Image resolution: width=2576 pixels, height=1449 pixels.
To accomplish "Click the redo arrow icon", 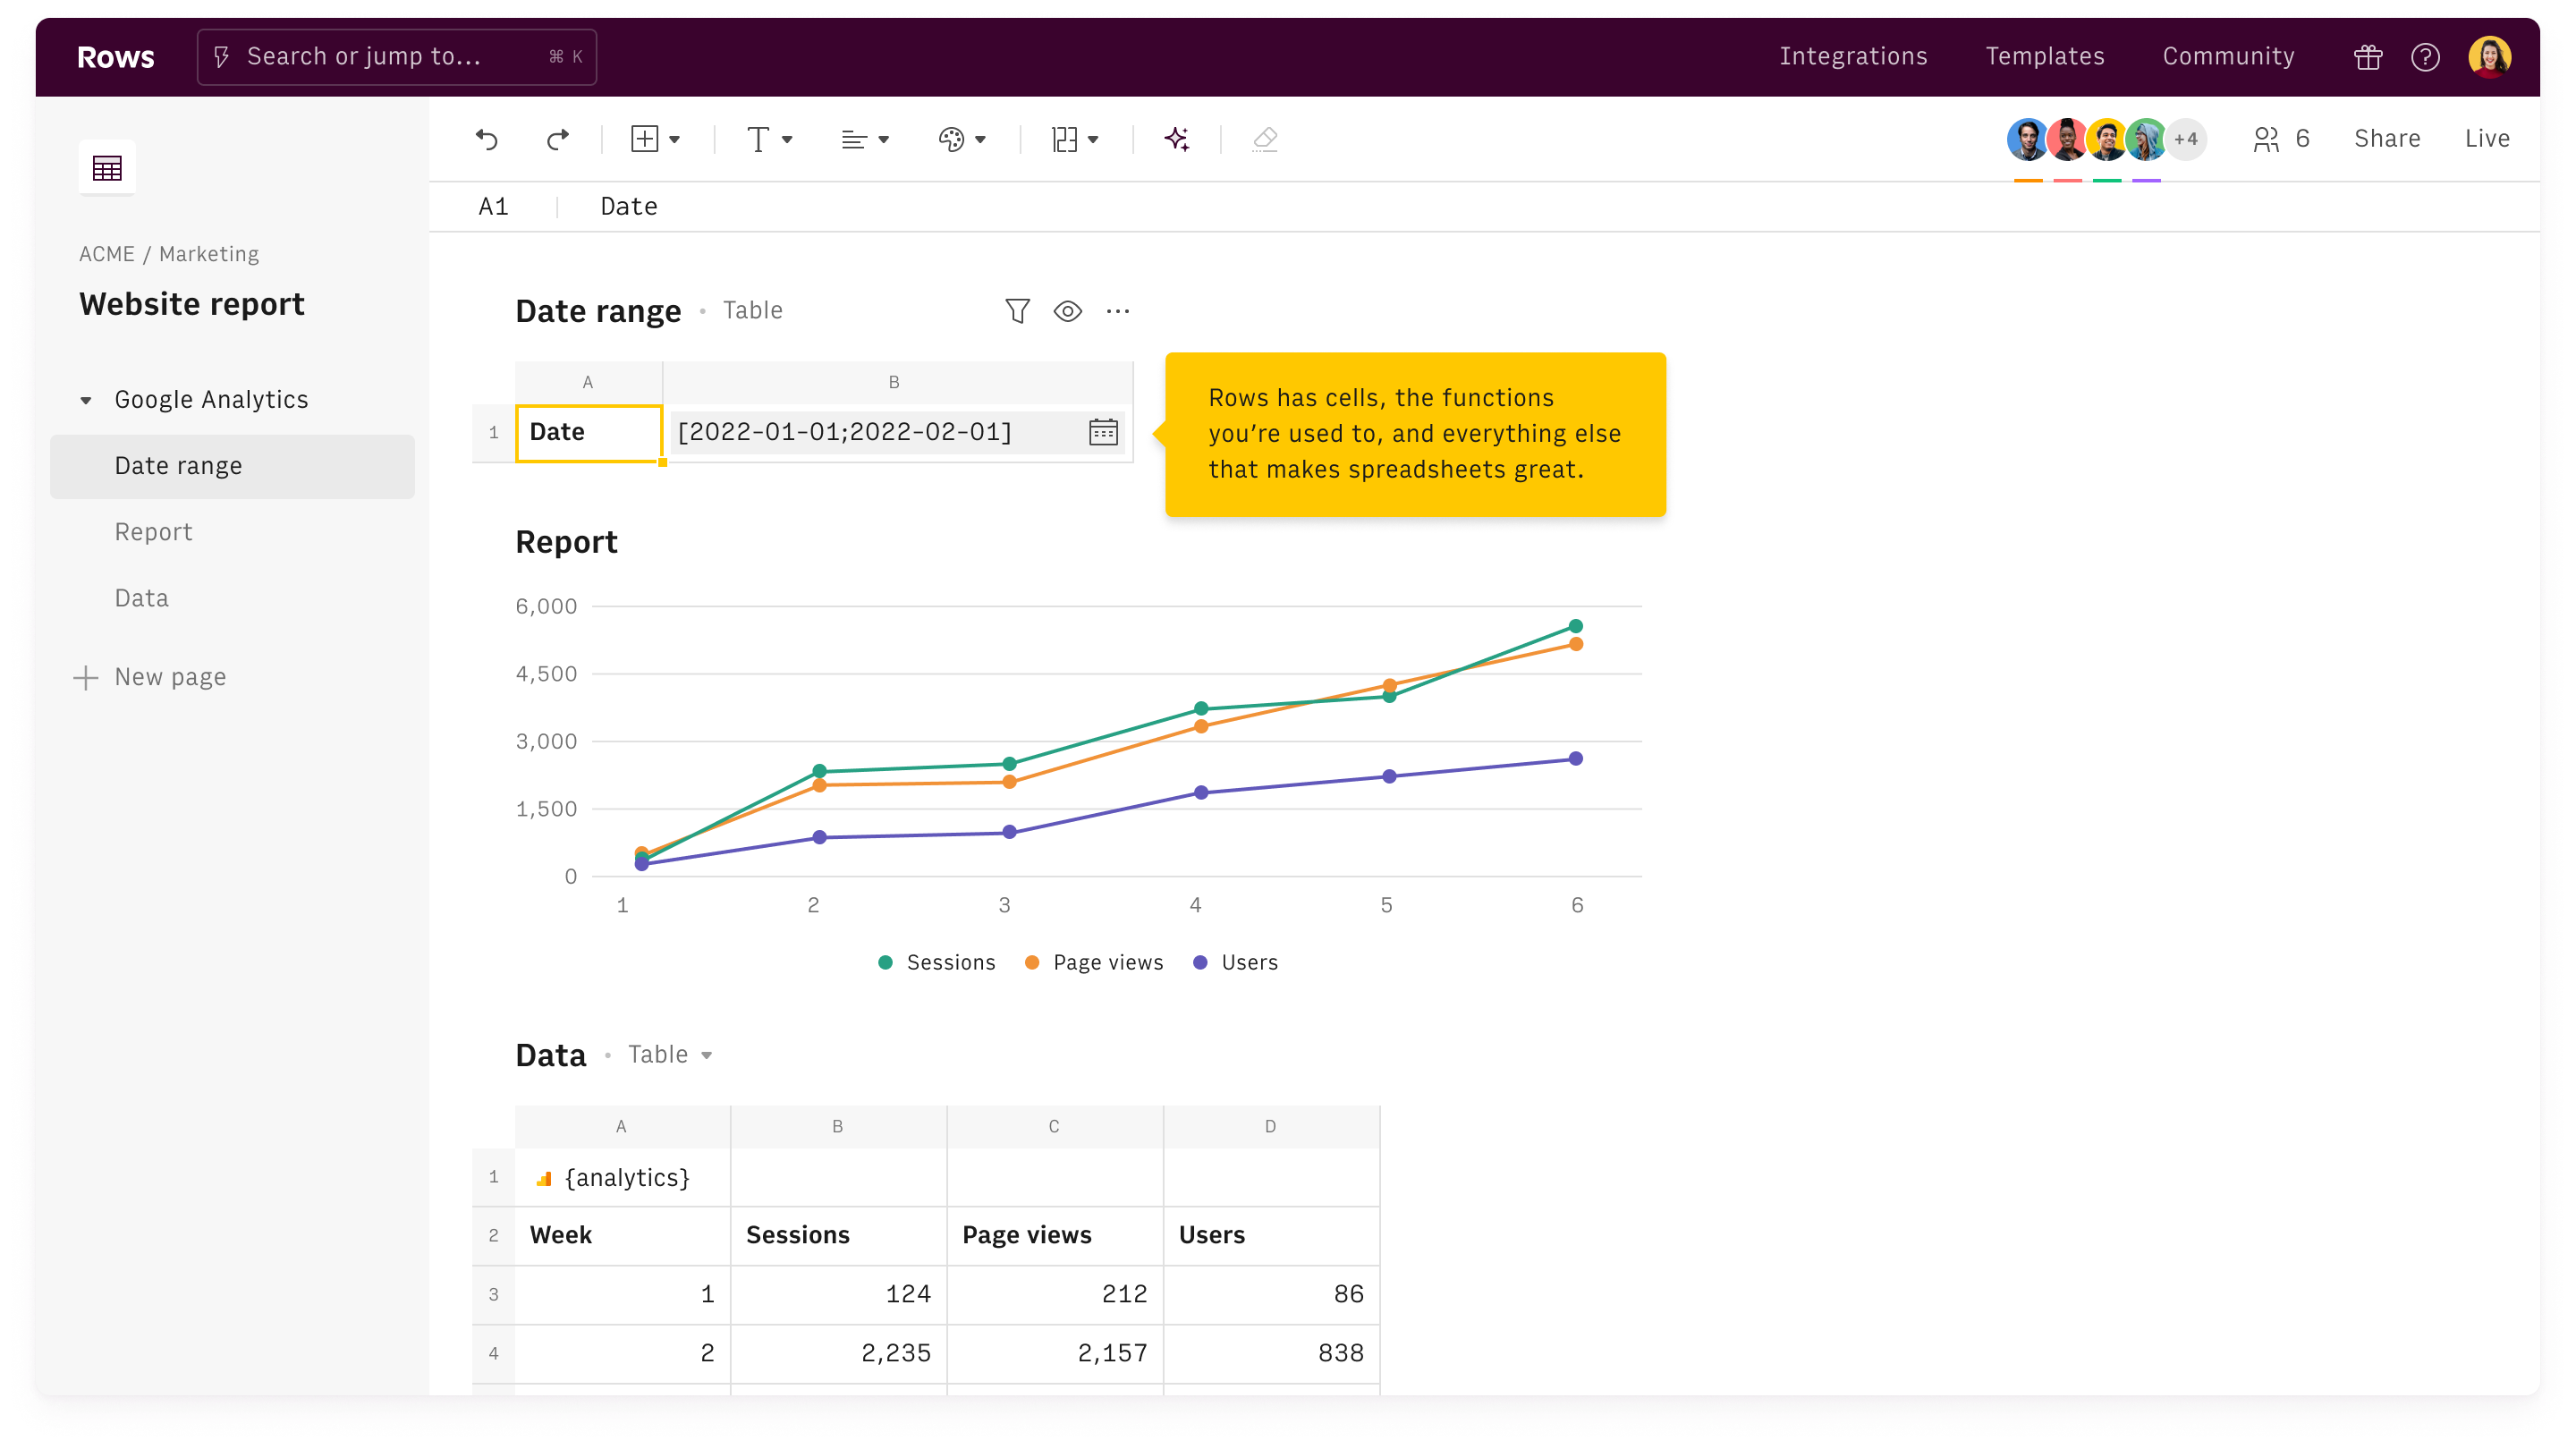I will (558, 139).
